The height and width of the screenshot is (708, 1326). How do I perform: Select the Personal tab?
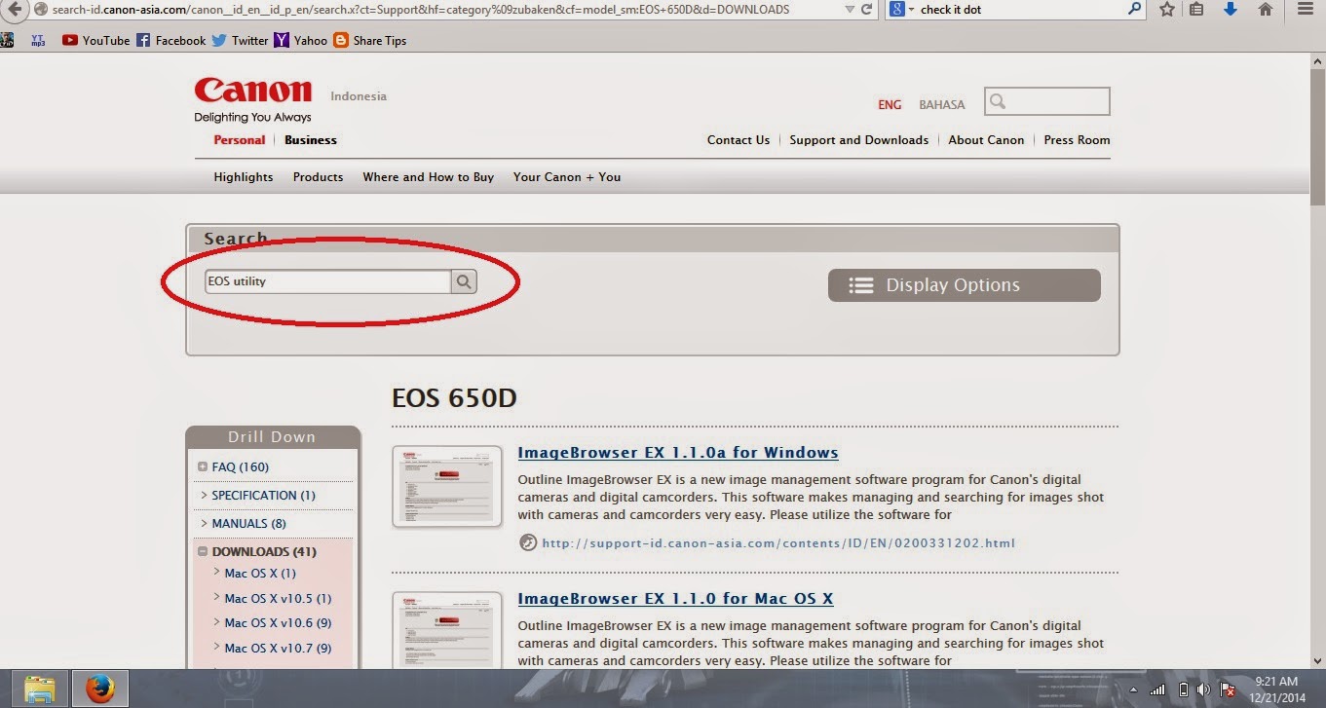click(x=240, y=140)
